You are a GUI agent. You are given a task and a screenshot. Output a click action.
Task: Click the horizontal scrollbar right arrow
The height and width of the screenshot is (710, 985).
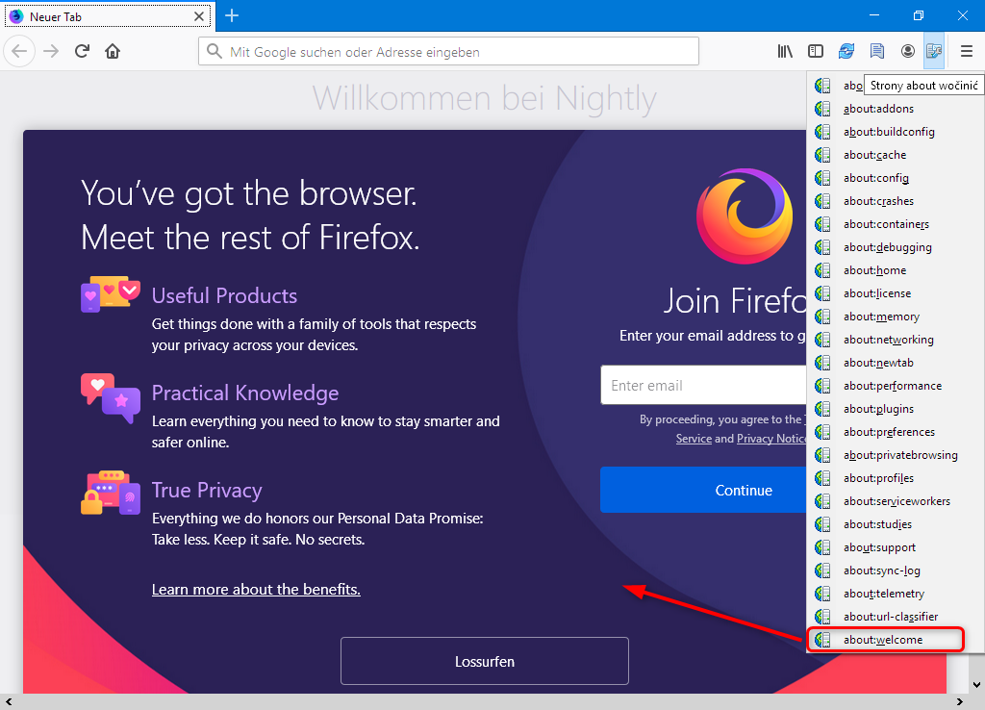[959, 702]
